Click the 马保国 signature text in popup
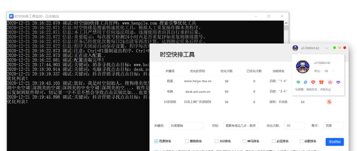 (313, 89)
